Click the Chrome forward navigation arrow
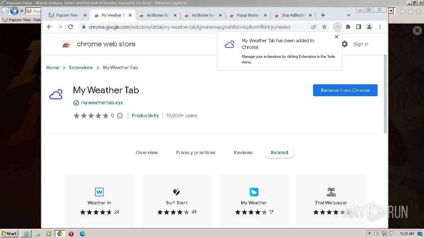This screenshot has width=424, height=238. [60, 27]
